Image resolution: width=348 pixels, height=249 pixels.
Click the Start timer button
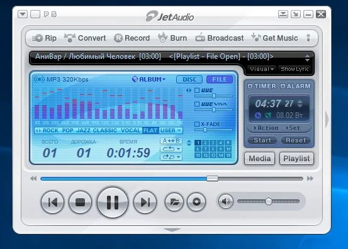point(262,140)
